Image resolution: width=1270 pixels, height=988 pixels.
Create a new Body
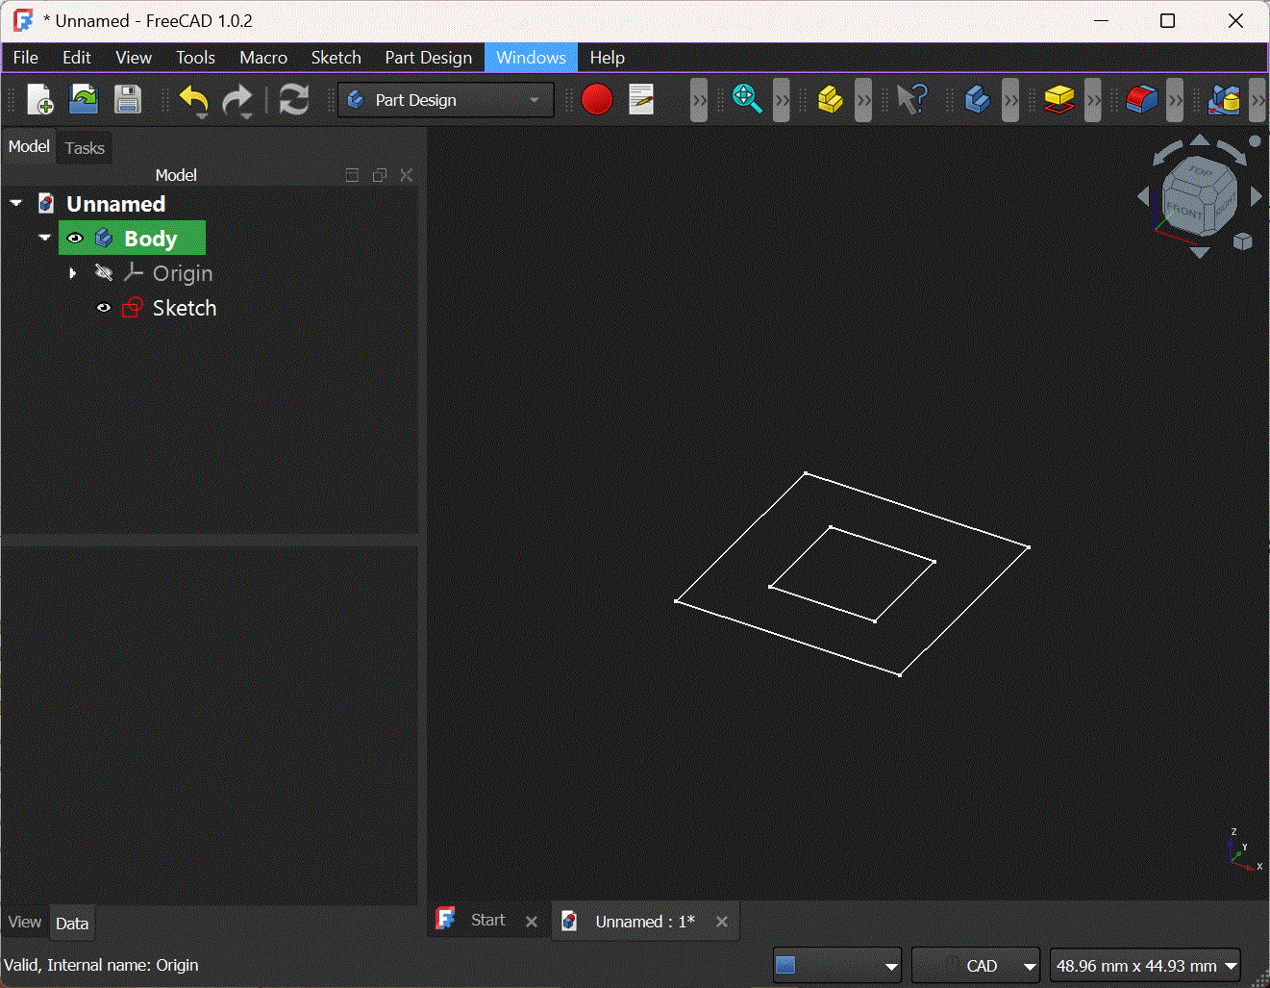976,99
